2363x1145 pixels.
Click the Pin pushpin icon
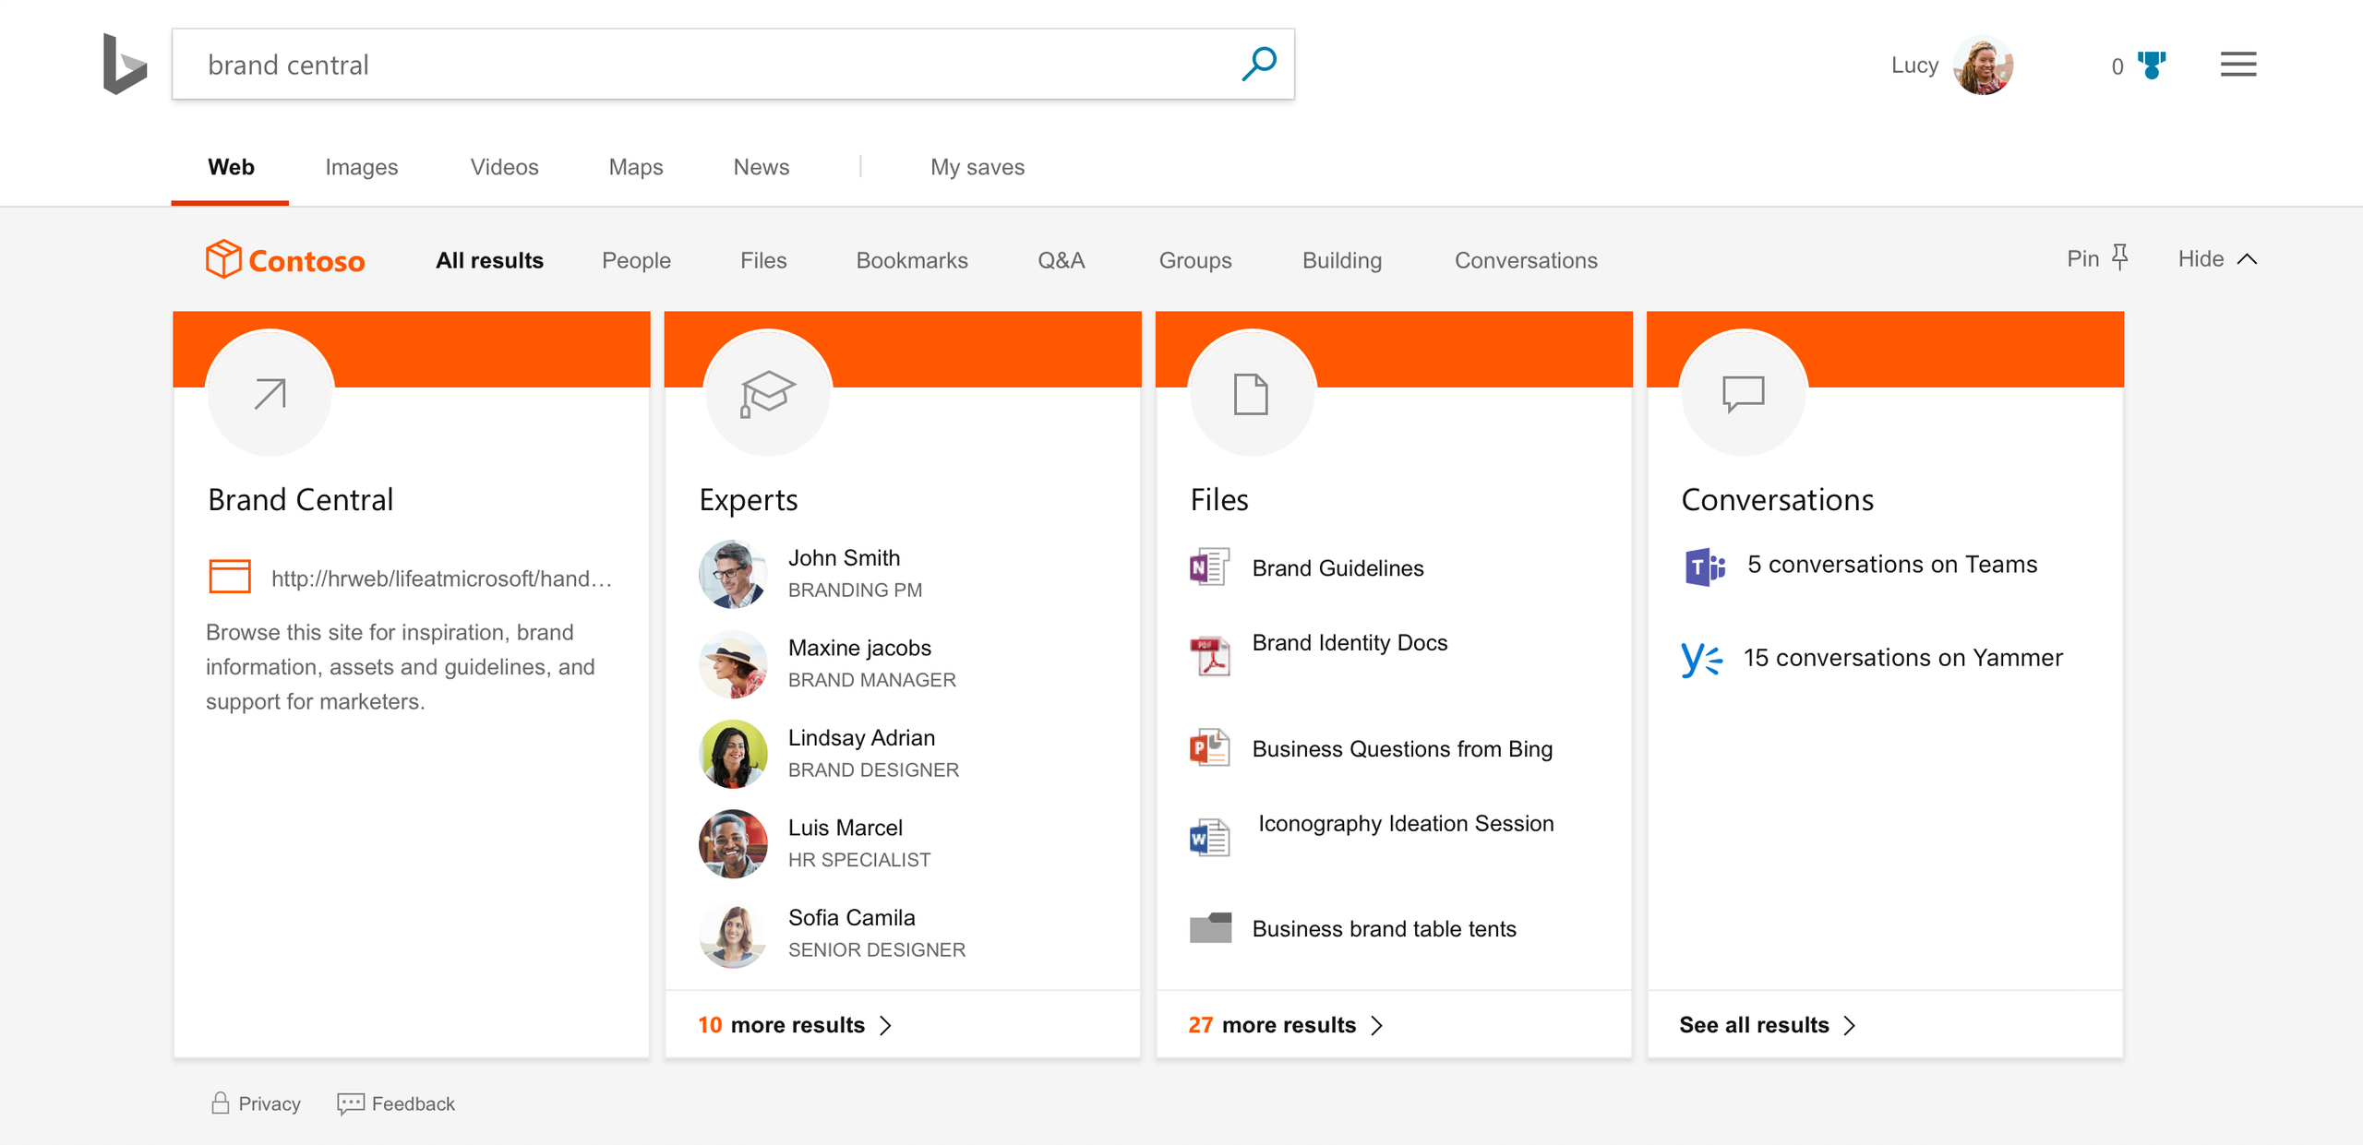click(x=2120, y=258)
